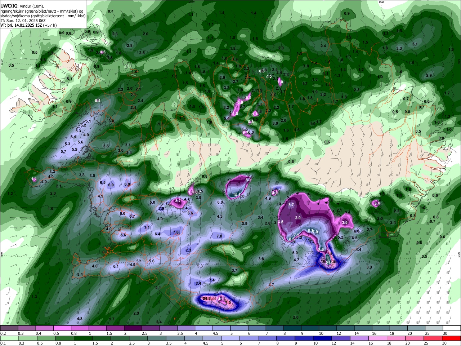Click the lavender swatch starting at 4 in upper legend
The height and width of the screenshot is (346, 461).
pyautogui.click(x=203, y=328)
